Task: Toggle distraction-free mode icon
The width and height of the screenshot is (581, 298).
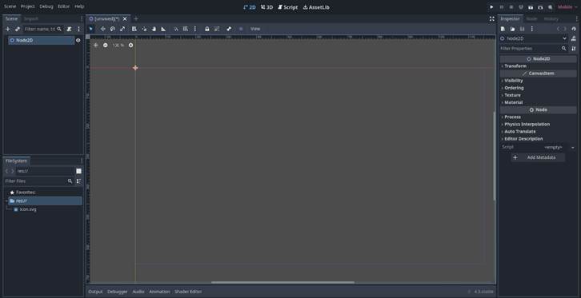Action: tap(491, 19)
